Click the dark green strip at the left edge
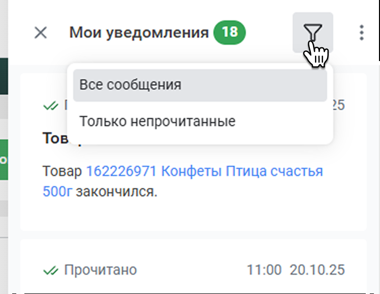Screen dimensions: 380x294 pyautogui.click(x=3, y=76)
